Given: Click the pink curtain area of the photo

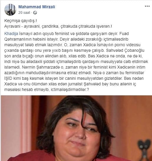Looking at the screenshot, I should tap(16, 123).
